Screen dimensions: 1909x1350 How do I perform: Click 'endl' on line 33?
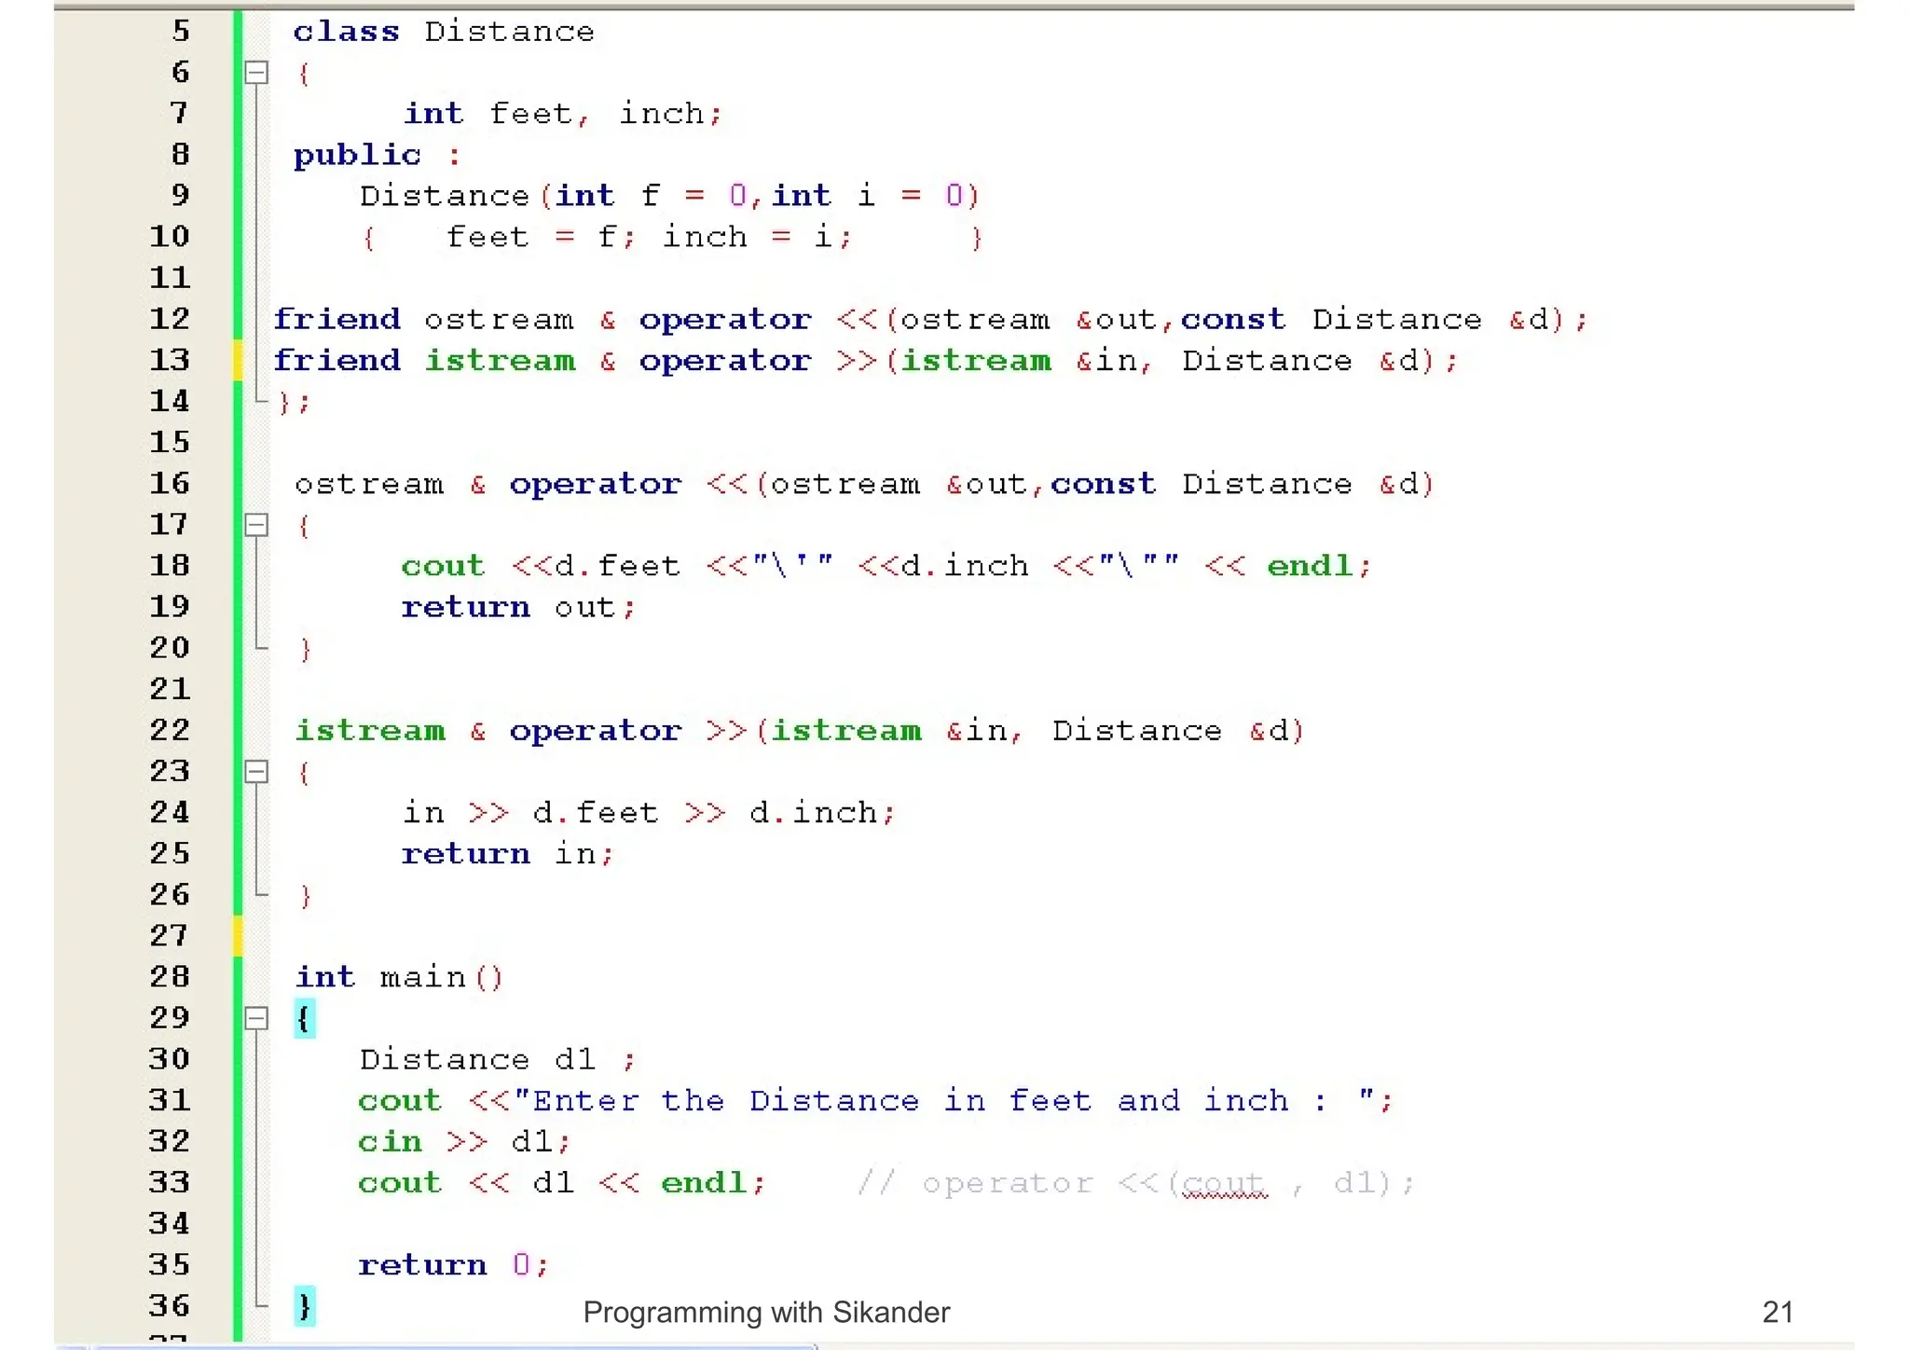(704, 1183)
